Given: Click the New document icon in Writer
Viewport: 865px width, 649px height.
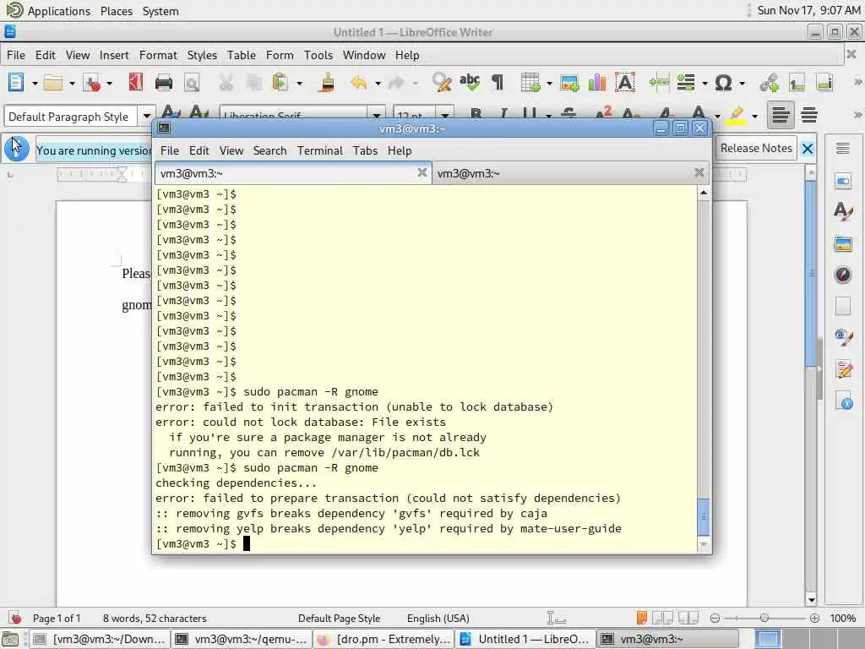Looking at the screenshot, I should click(x=16, y=83).
